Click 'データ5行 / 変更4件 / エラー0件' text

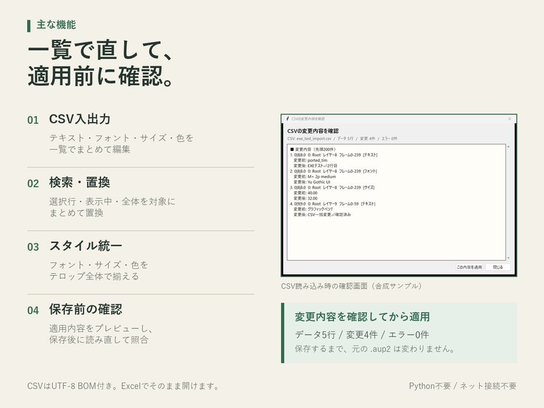(362, 335)
